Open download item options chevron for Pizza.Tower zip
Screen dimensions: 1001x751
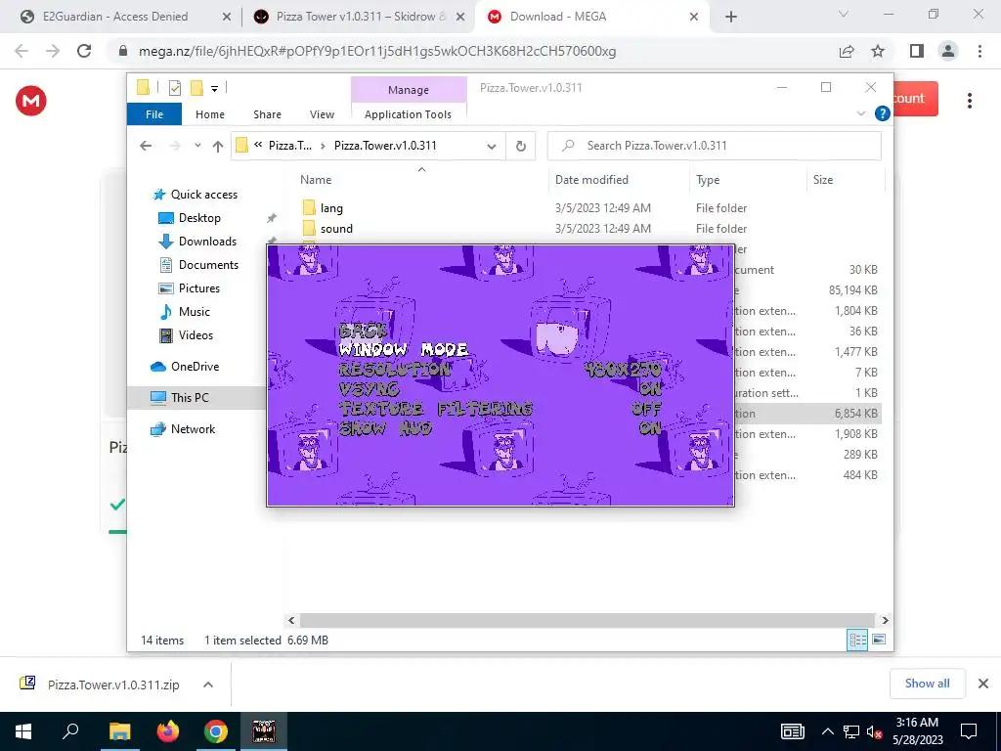pos(208,685)
